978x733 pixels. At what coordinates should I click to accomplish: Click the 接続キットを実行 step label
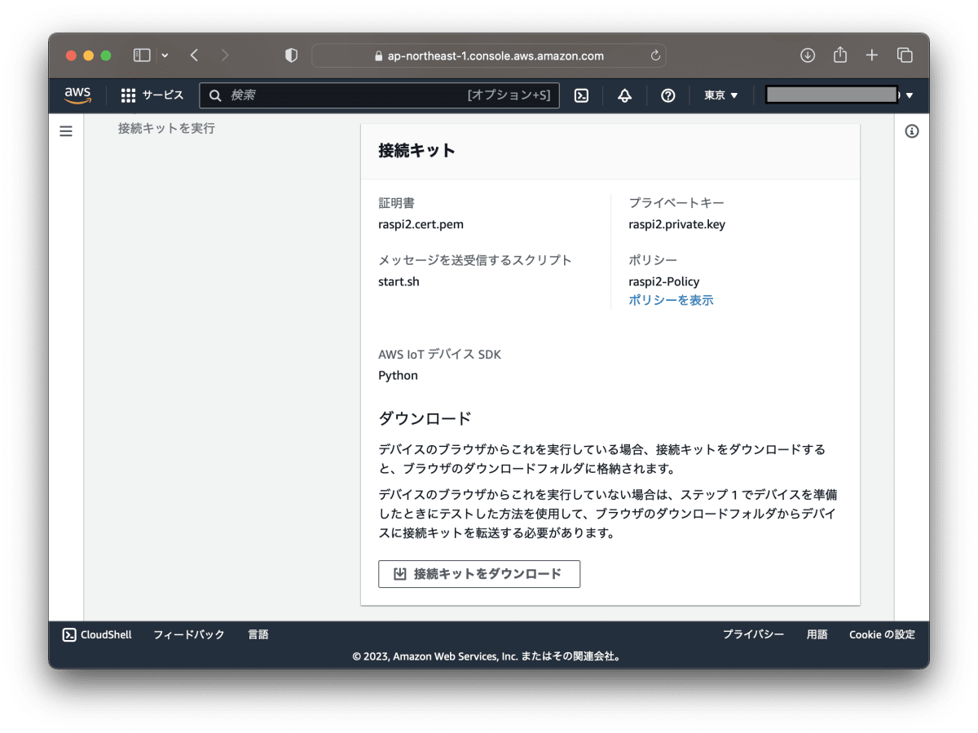(166, 128)
